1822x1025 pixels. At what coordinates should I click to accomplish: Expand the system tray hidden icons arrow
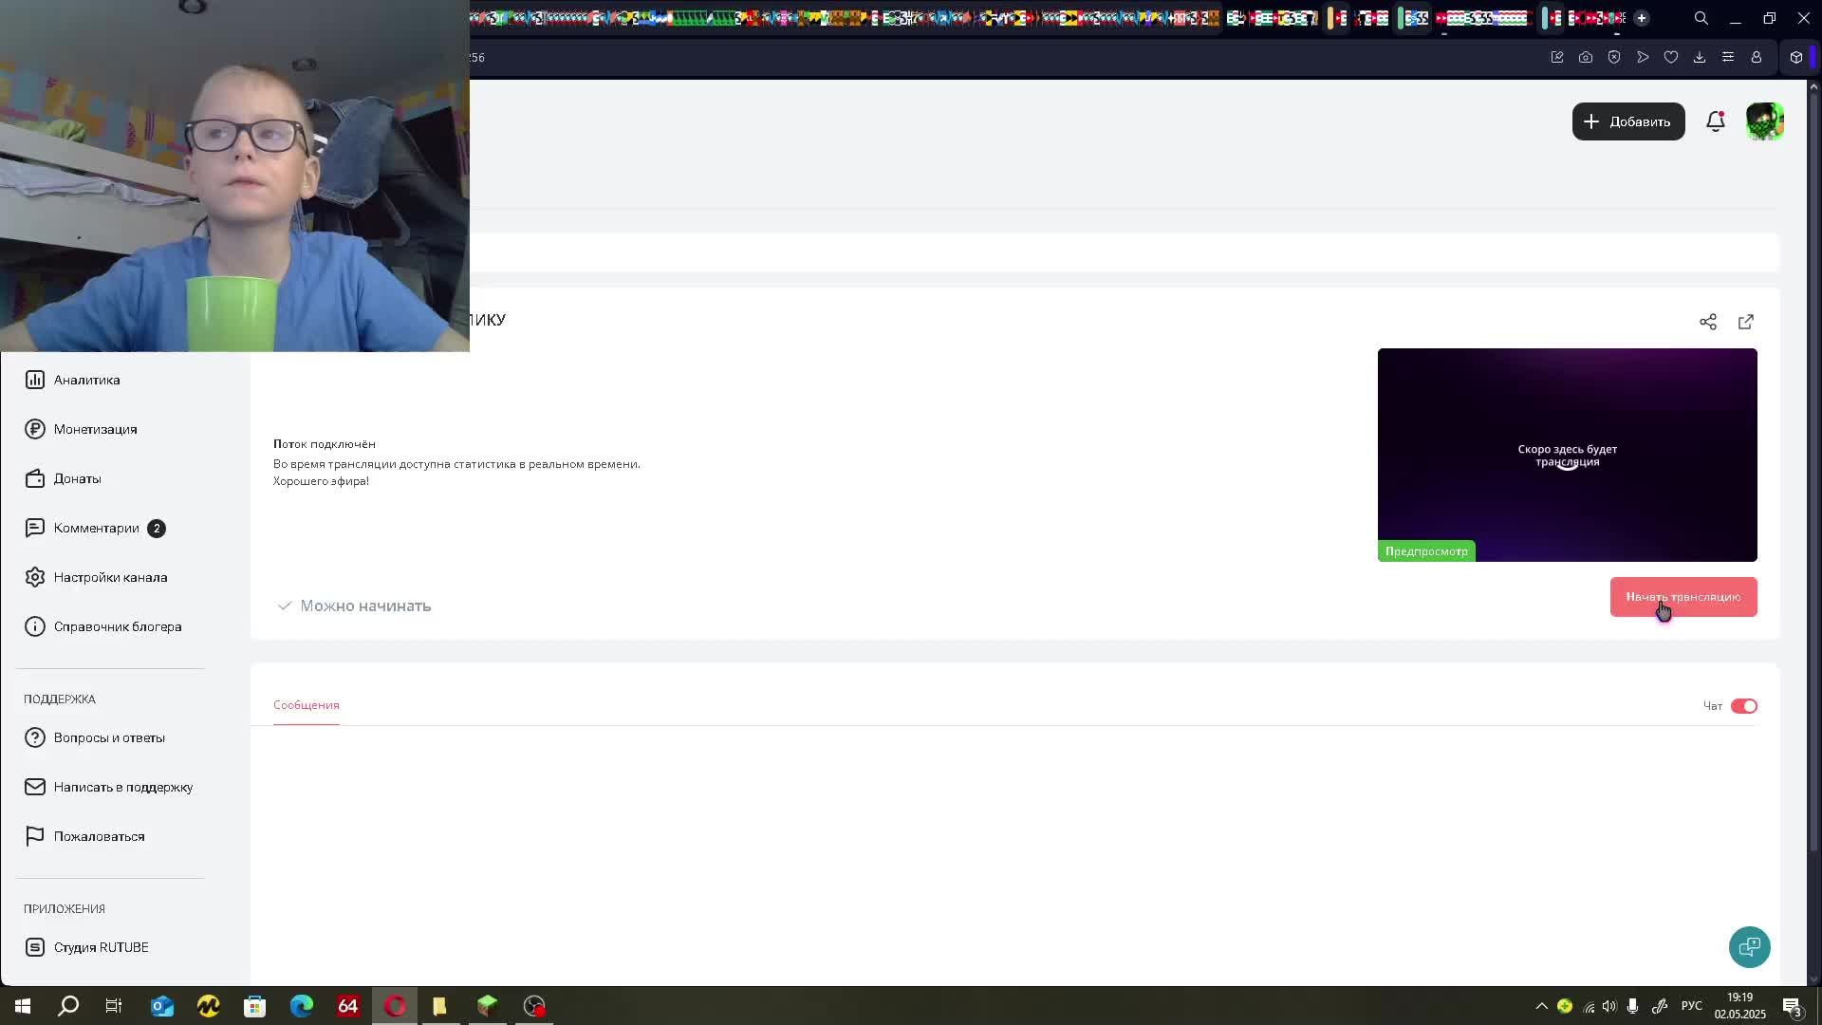pos(1541,1006)
